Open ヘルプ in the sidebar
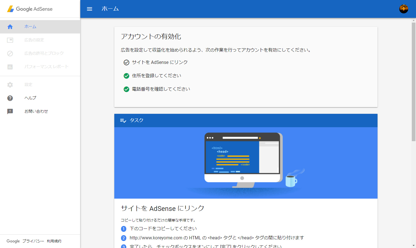The height and width of the screenshot is (248, 416). coord(40,98)
